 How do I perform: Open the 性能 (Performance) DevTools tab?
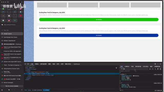point(54,64)
